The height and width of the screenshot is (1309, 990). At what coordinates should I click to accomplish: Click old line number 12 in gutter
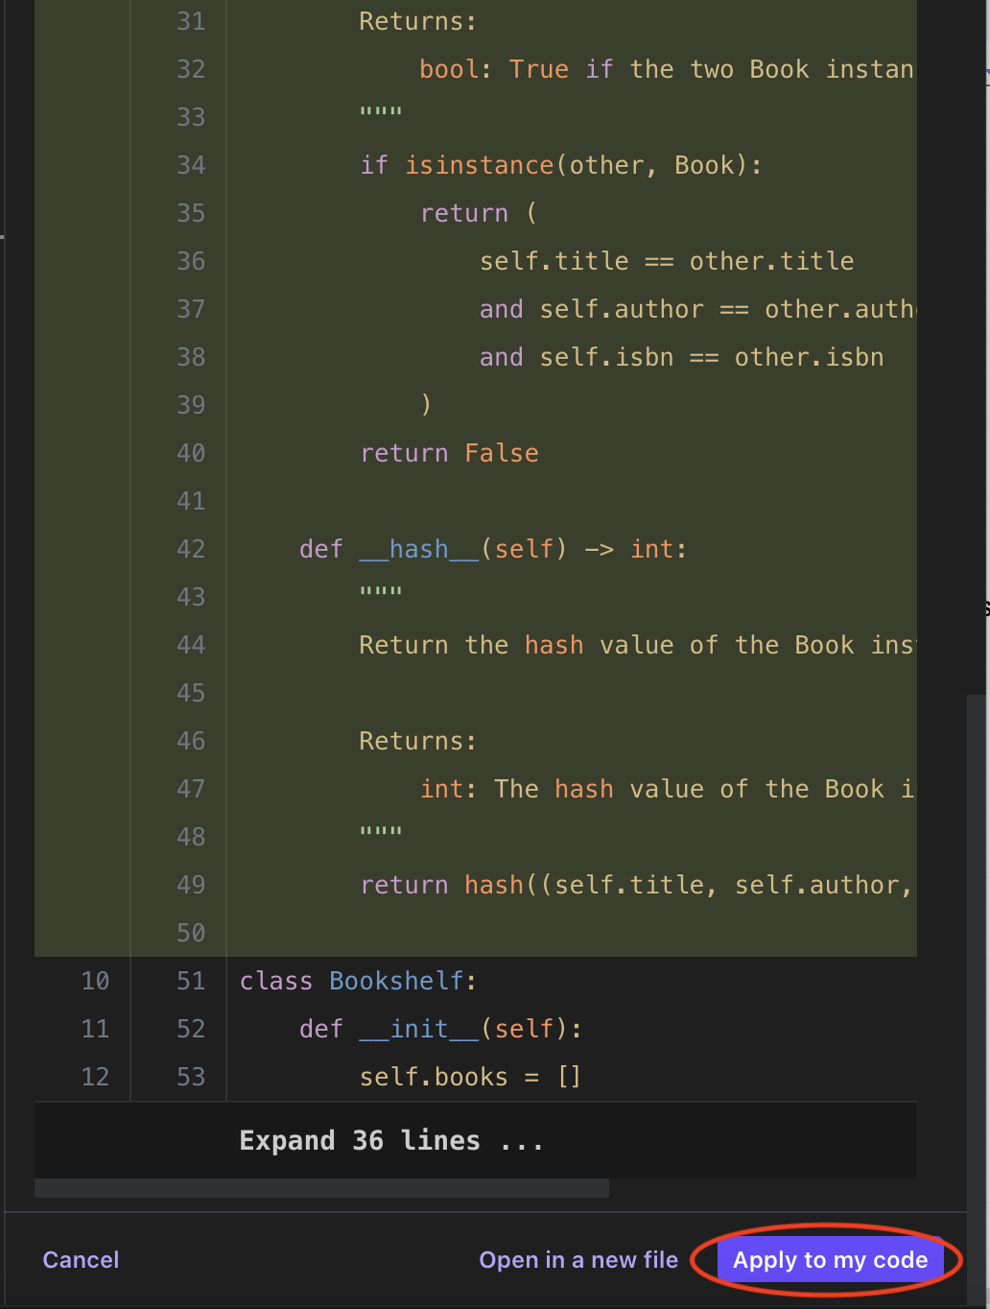95,1077
